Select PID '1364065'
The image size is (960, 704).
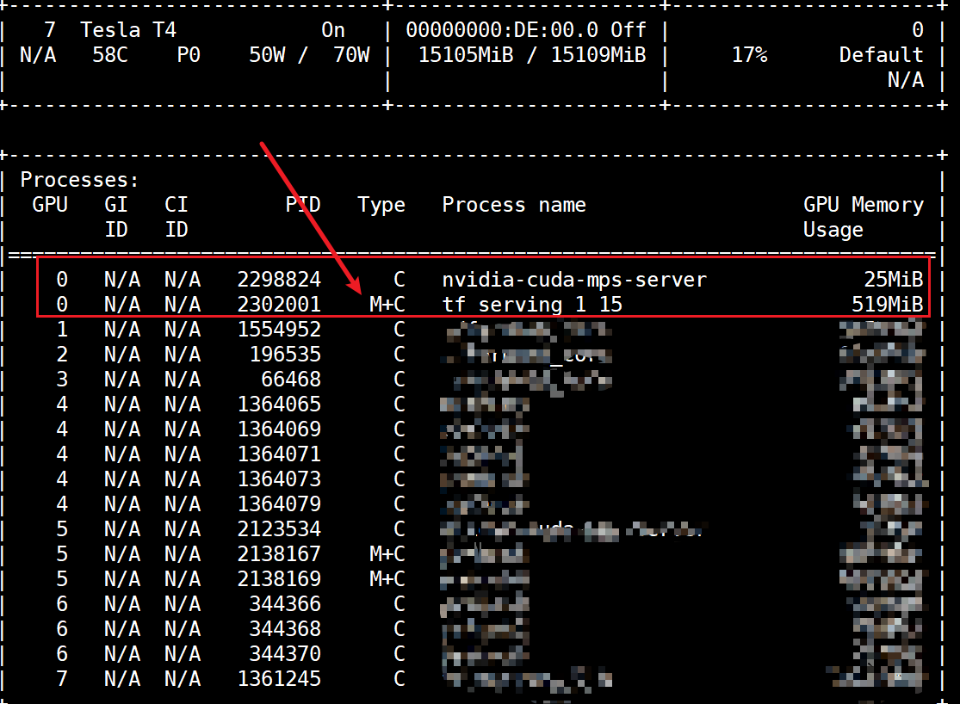279,404
